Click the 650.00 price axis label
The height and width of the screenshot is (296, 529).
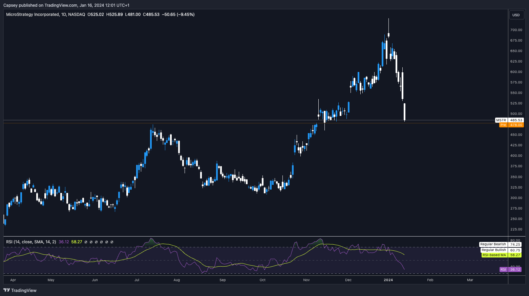516,51
